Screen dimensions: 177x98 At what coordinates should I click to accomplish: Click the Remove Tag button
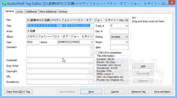coord(139,92)
